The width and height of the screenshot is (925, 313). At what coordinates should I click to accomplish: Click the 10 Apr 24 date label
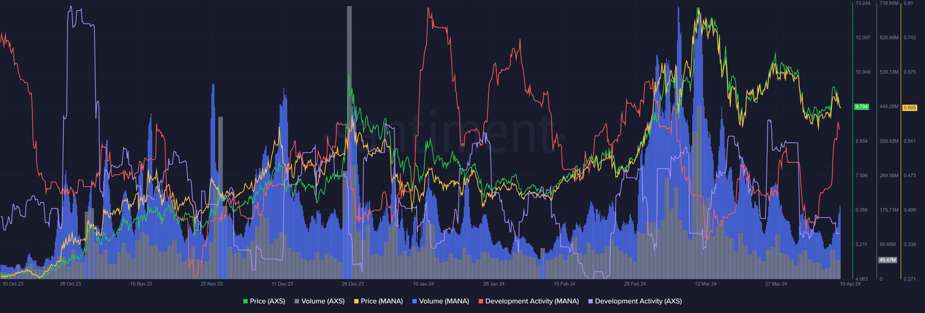850,284
